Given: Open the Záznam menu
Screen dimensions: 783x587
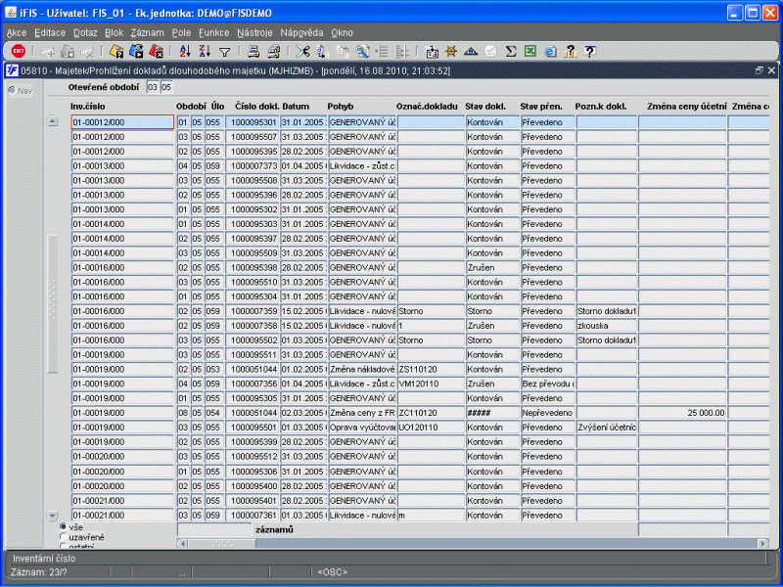Looking at the screenshot, I should 147,32.
